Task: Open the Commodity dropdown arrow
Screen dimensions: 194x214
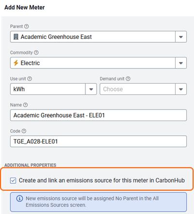Action: tap(181, 63)
